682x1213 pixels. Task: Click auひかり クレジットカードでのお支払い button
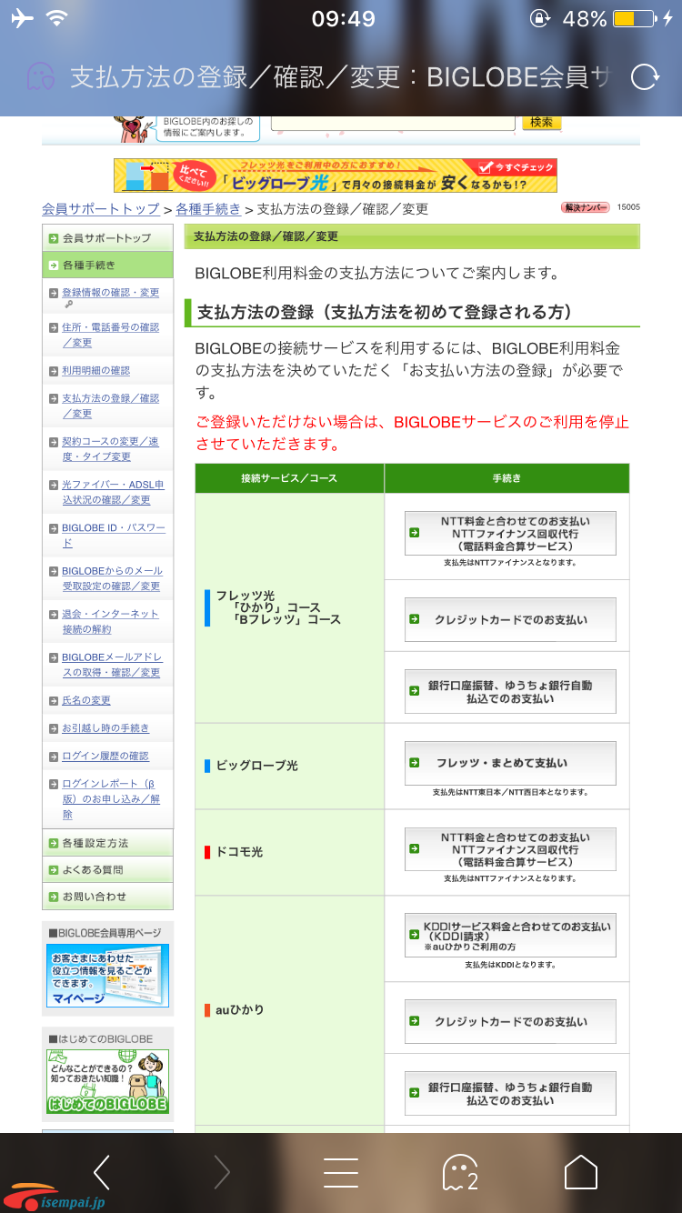tap(510, 1022)
